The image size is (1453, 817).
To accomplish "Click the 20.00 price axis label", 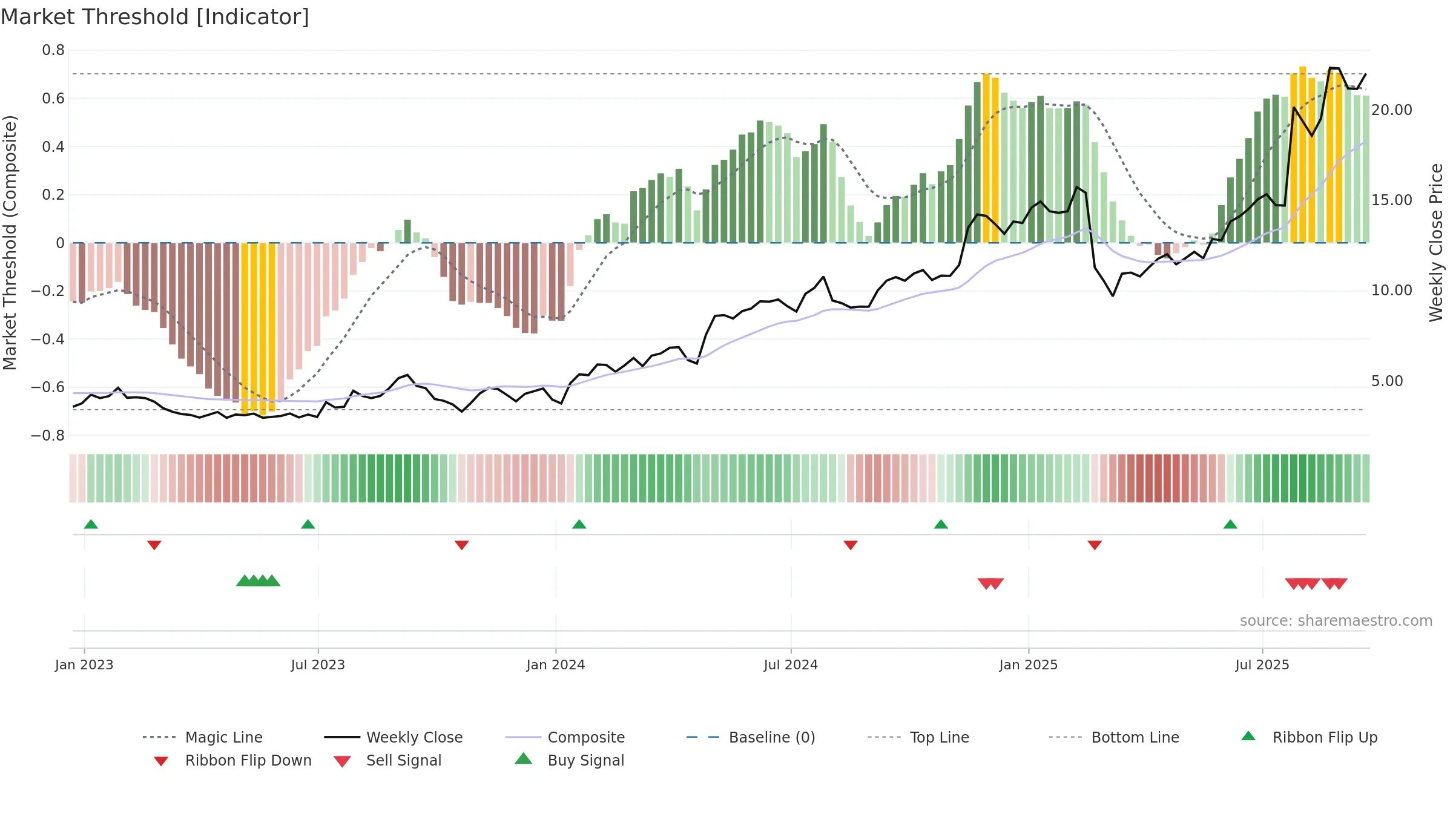I will (x=1392, y=110).
